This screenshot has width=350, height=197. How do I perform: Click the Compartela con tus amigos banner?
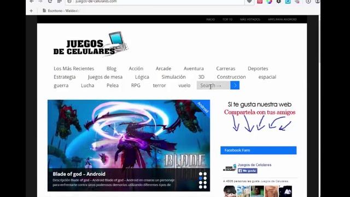(260, 117)
